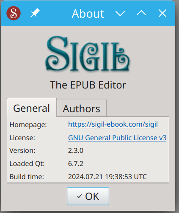The width and height of the screenshot is (179, 213).
Task: Click the red Sigil app icon in title bar
Action: pos(14,13)
